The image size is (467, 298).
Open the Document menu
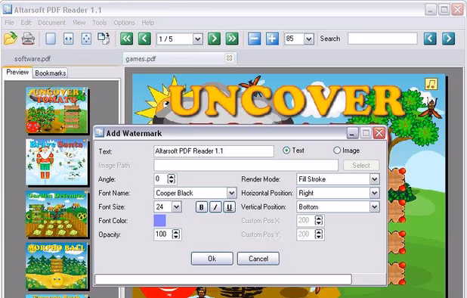52,23
